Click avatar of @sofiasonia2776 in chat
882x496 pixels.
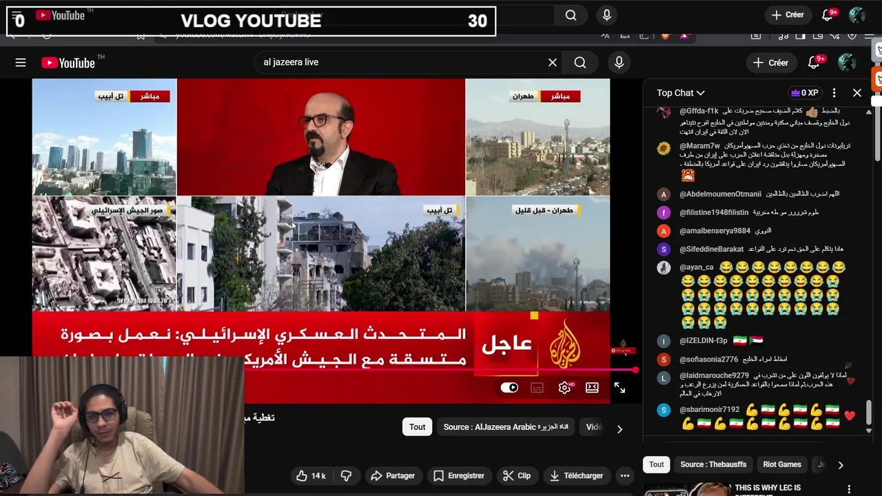664,360
